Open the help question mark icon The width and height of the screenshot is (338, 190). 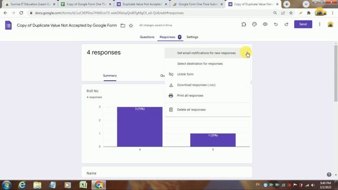coord(329,175)
